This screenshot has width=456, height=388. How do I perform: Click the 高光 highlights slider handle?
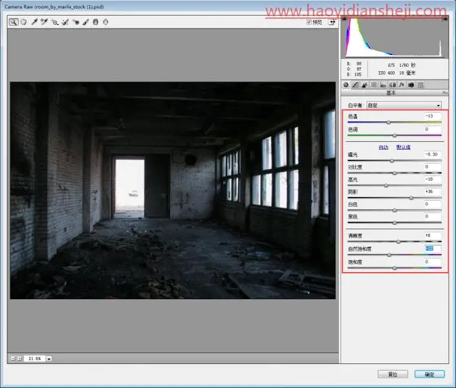tap(386, 185)
